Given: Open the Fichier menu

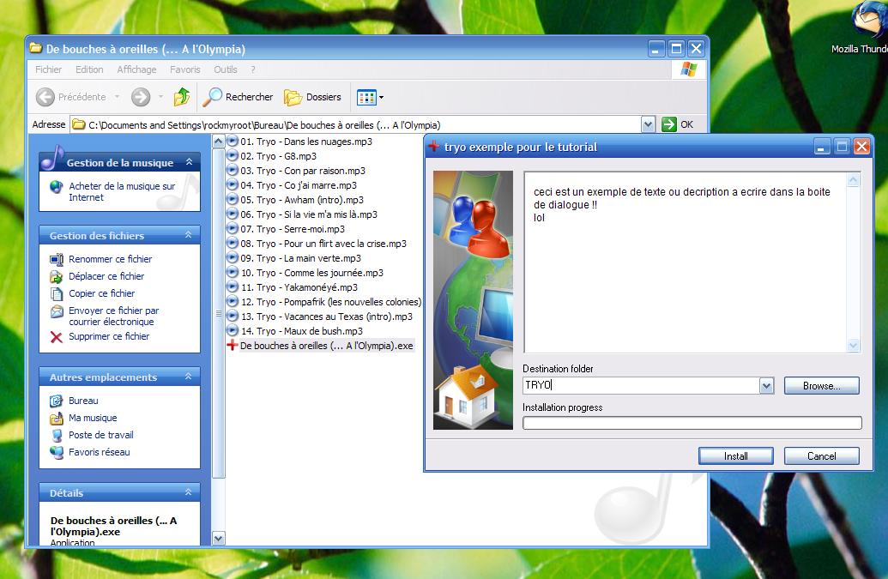Looking at the screenshot, I should click(48, 69).
